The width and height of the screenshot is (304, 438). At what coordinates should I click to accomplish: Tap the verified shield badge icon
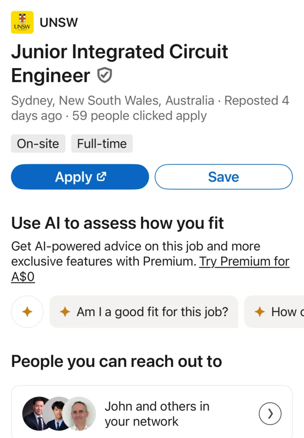[x=104, y=75]
